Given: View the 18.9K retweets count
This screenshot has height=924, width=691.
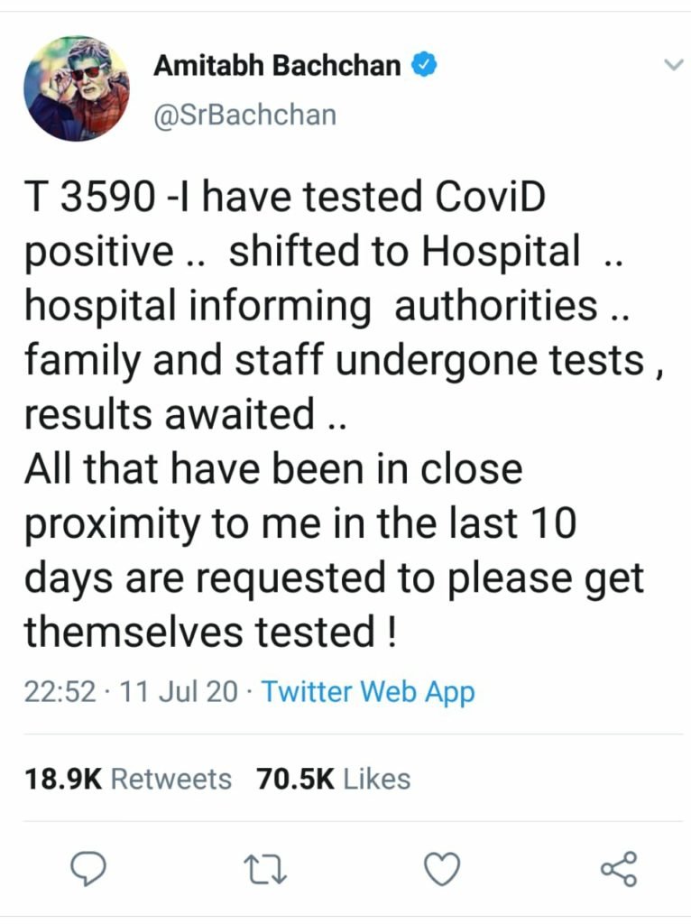Looking at the screenshot, I should [x=62, y=778].
